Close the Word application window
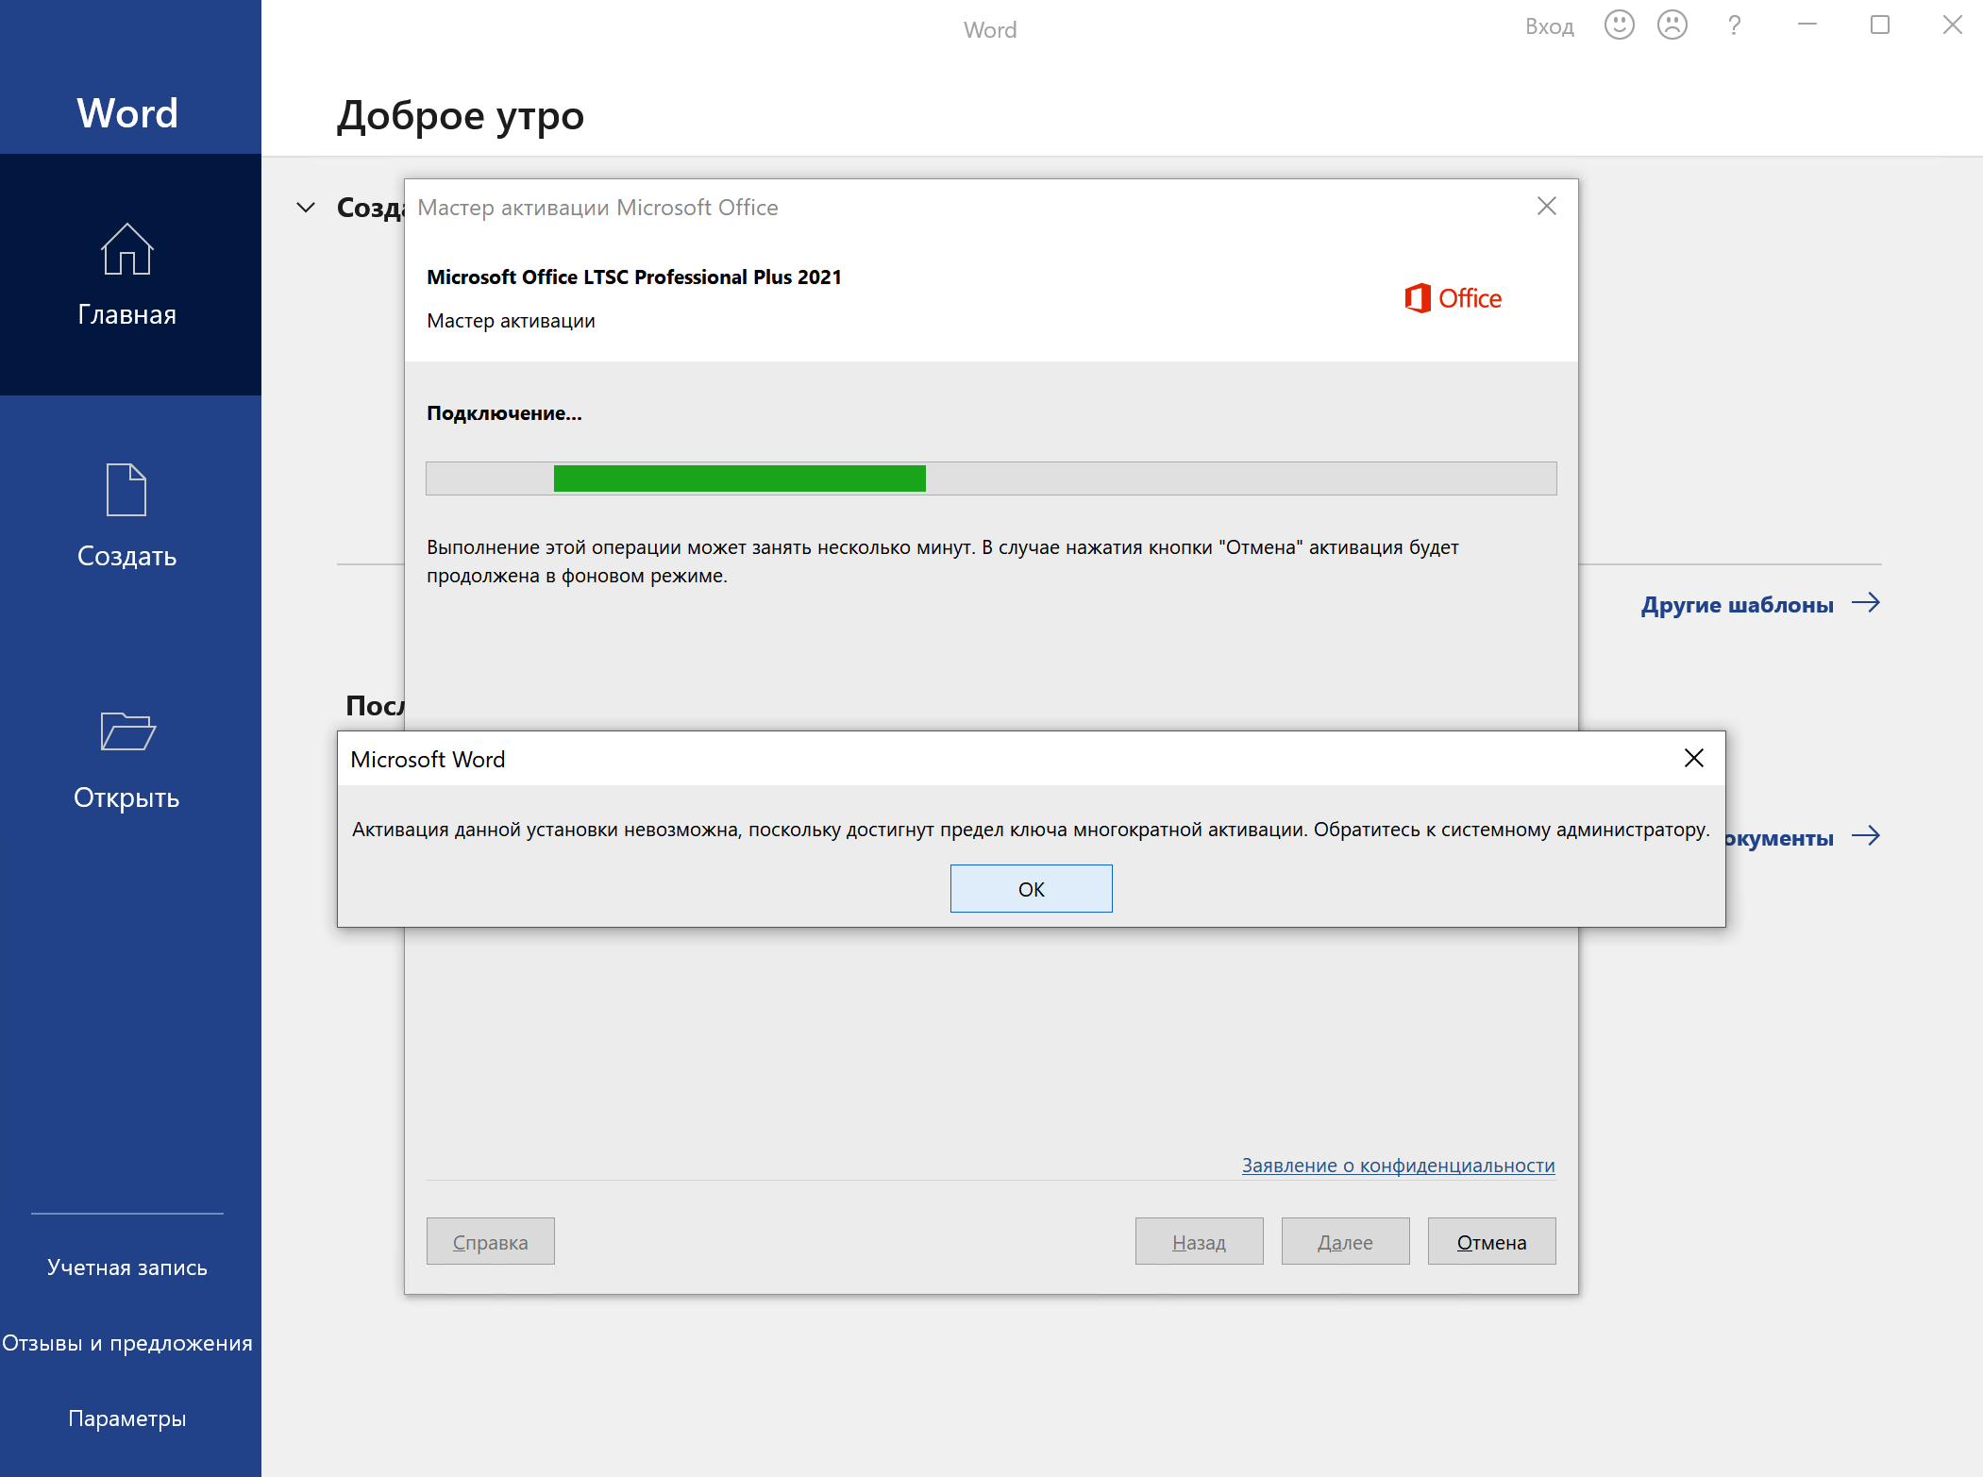Screen dimensions: 1983x1477 (x=1953, y=25)
